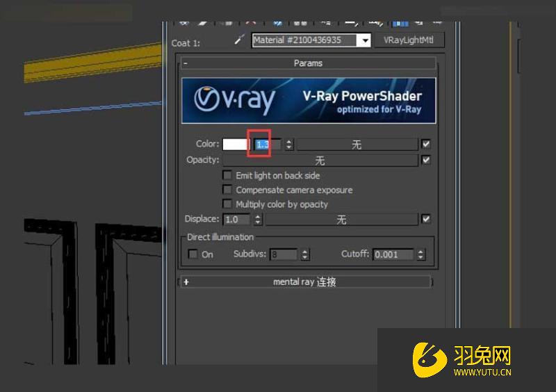This screenshot has height=392, width=556.
Task: Collapse the Params rollout
Action: 308,63
